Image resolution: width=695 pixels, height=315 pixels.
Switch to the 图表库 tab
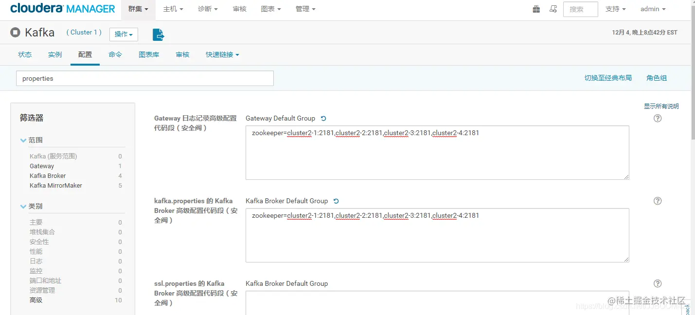(x=149, y=55)
